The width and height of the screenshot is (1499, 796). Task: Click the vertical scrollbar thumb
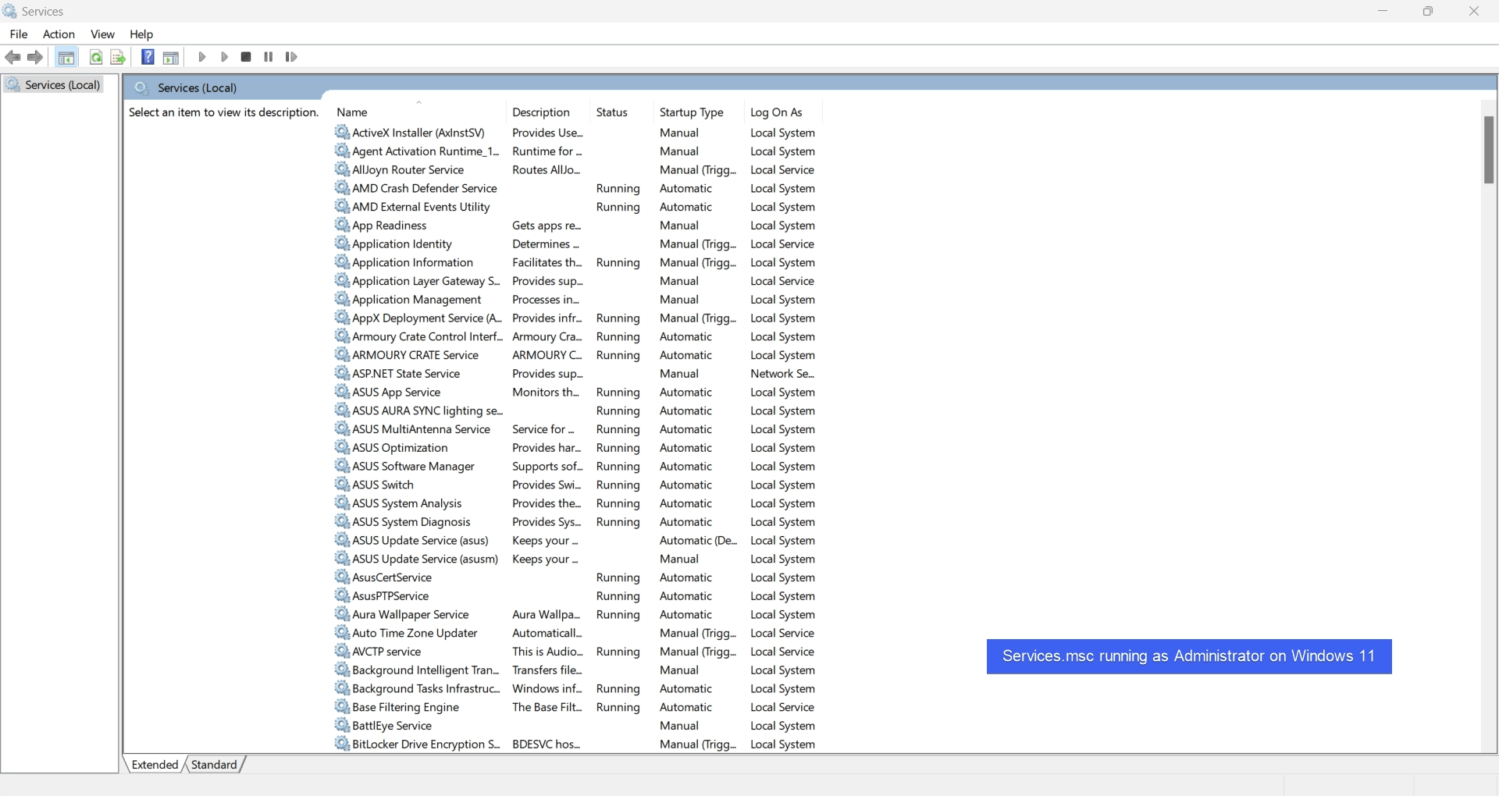tap(1488, 150)
